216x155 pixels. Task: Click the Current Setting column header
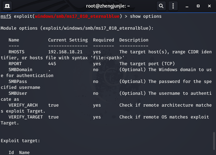coord(68,40)
